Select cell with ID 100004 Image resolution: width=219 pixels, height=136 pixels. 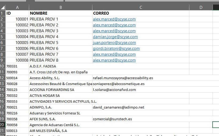click(17, 37)
